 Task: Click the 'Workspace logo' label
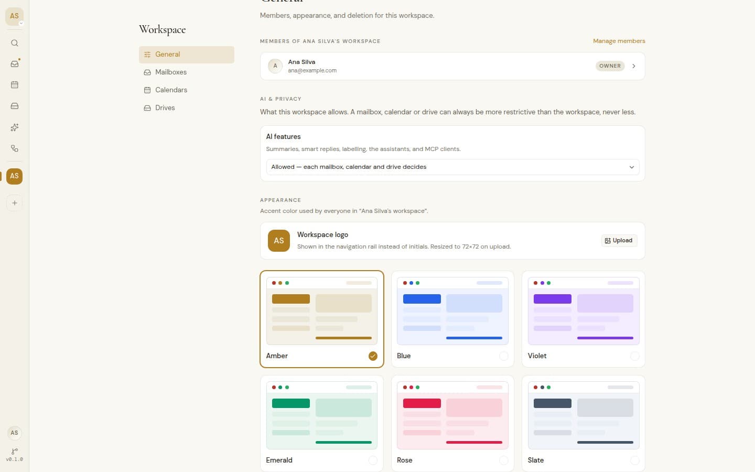coord(322,235)
